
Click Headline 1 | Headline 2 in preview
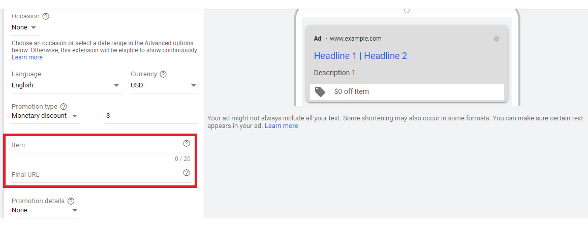tap(360, 56)
